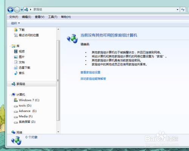
Task: Open Media (F:) drive icon
Action: tap(16, 117)
